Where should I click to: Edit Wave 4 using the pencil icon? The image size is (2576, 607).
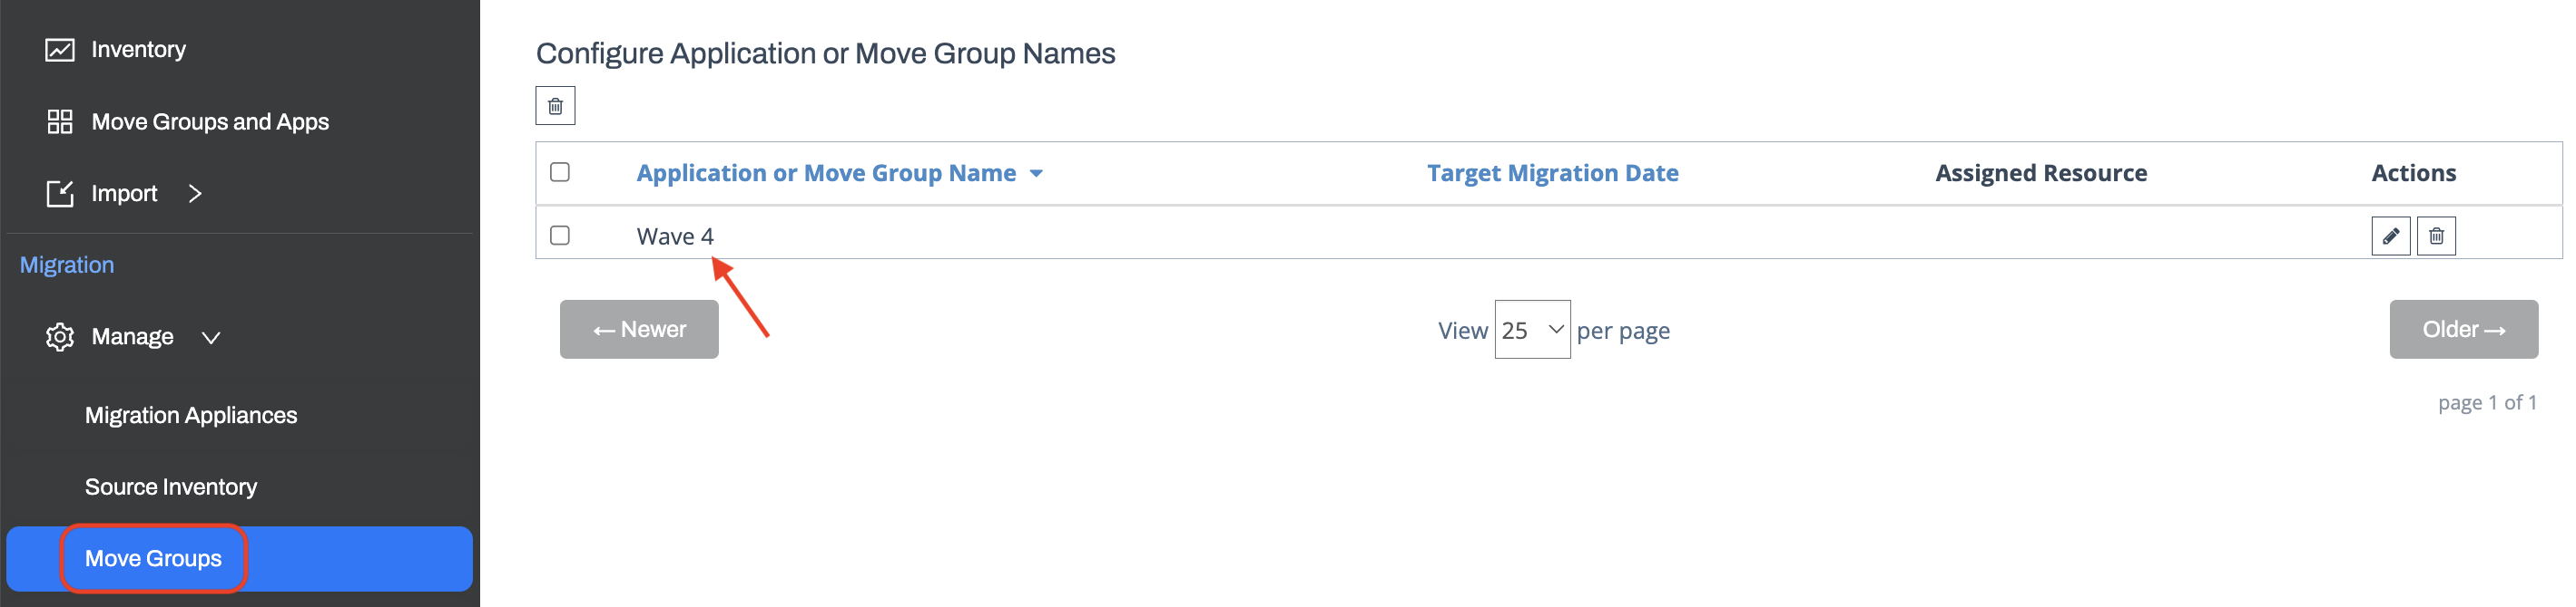click(x=2390, y=236)
